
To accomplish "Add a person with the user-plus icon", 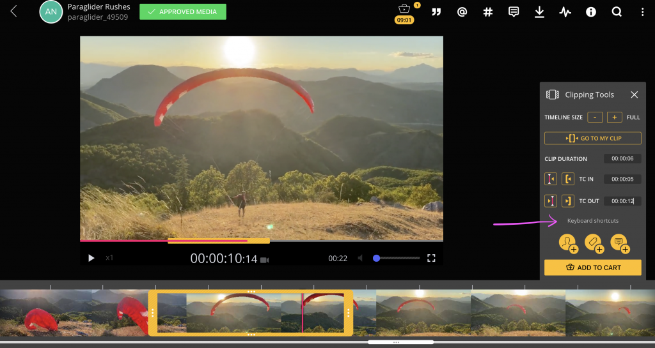I will pyautogui.click(x=568, y=243).
